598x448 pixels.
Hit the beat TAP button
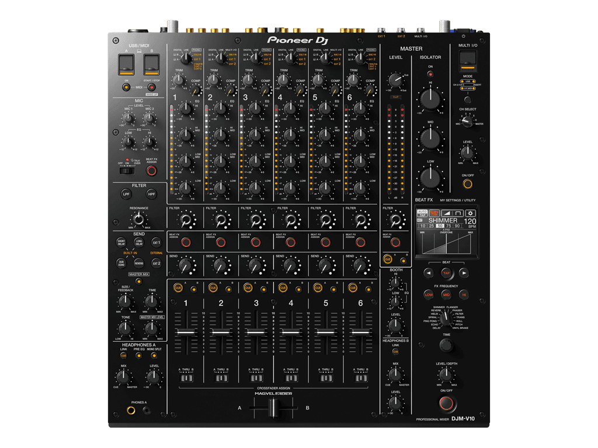tap(446, 272)
